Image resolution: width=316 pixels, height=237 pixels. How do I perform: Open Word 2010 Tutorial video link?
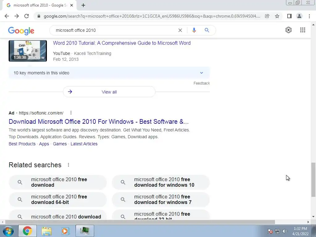pyautogui.click(x=122, y=43)
